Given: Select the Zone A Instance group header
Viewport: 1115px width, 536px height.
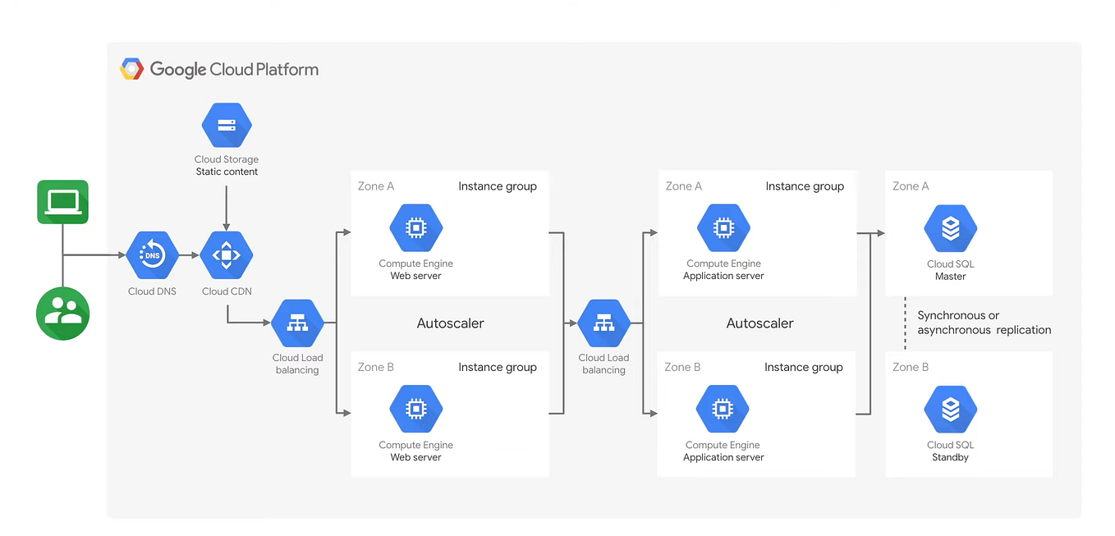Looking at the screenshot, I should click(498, 186).
